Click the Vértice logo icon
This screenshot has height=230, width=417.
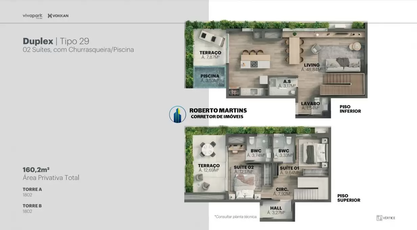point(379,218)
